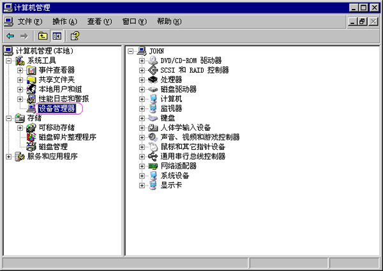The image size is (383, 271).
Task: Select the 服务和应用程序 label
Action: tap(52, 156)
